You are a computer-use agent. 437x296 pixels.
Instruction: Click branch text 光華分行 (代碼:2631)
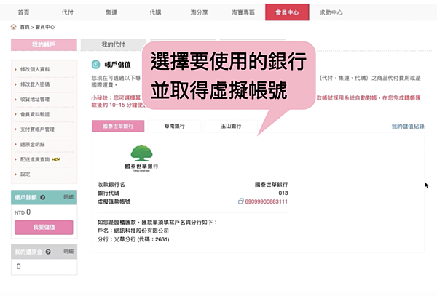[141, 239]
